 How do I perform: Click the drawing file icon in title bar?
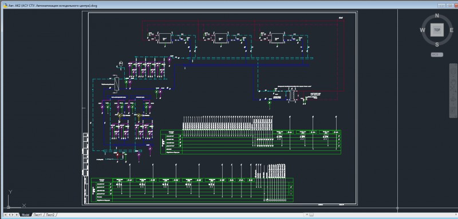5,5
